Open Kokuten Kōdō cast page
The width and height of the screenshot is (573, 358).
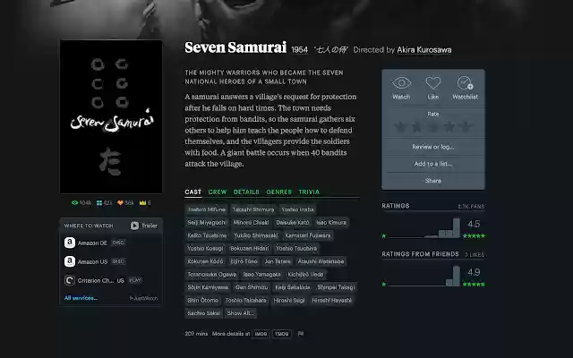tap(205, 261)
